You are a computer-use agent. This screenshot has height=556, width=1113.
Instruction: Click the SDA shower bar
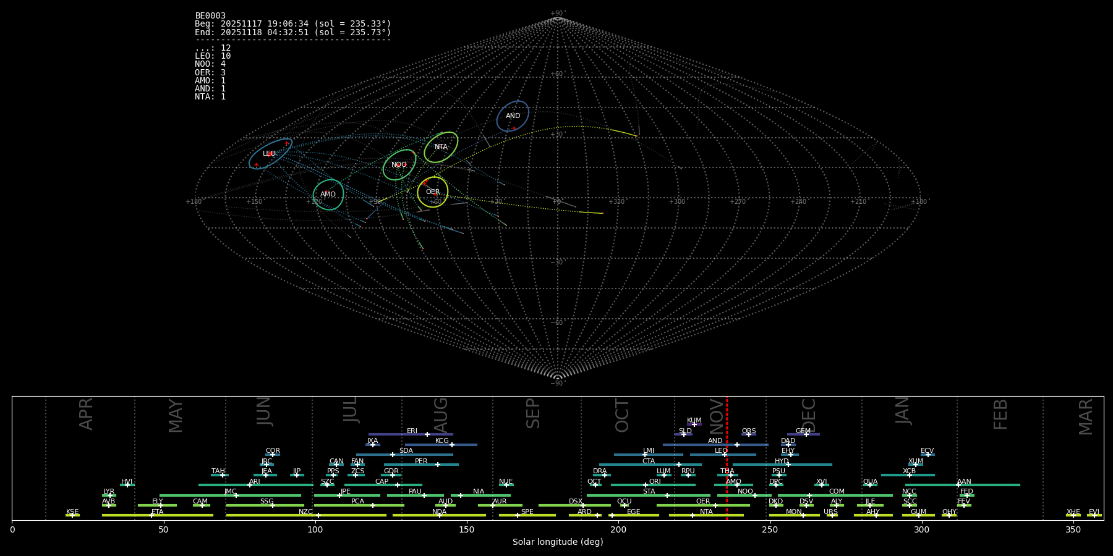(x=404, y=455)
